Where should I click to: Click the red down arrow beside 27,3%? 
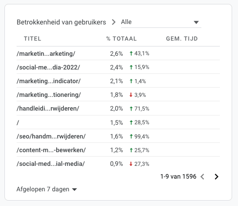coord(131,164)
